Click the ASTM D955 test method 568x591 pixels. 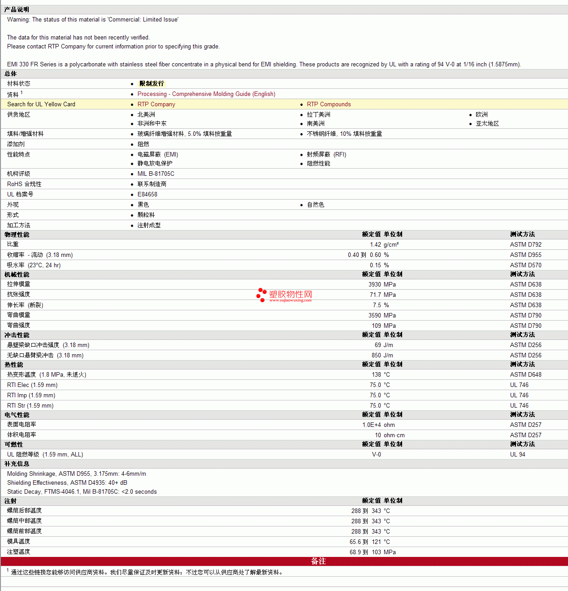click(x=525, y=255)
